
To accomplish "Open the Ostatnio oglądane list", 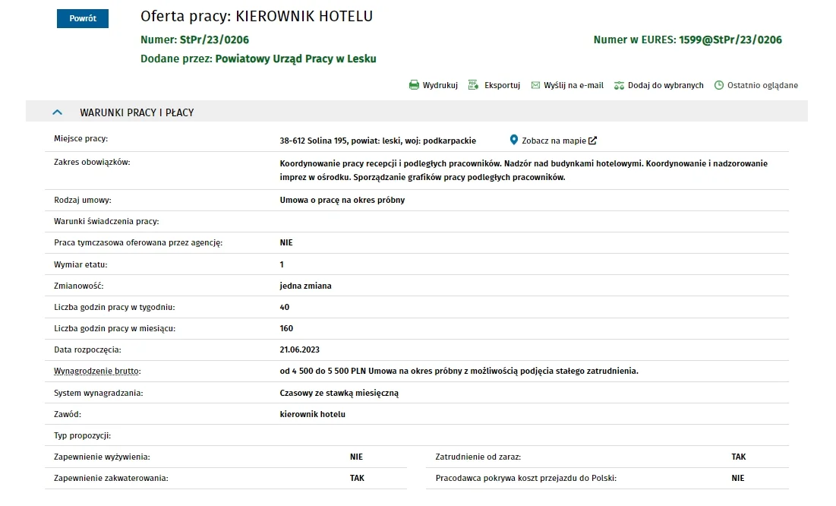I will click(762, 85).
